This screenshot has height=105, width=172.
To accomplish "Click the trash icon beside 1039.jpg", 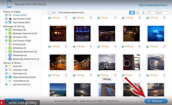I will [x=91, y=18].
